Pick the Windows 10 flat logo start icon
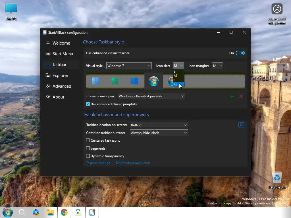 coord(134,81)
